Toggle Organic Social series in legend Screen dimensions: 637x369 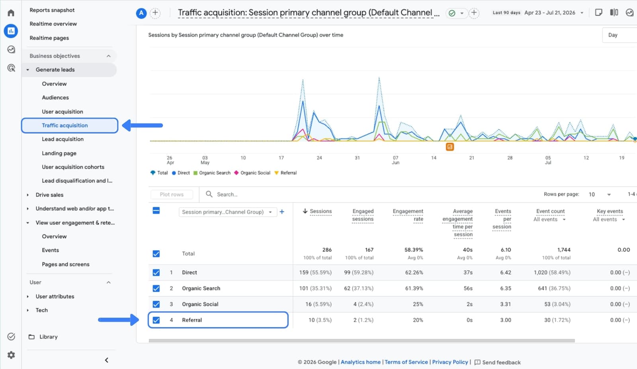252,173
